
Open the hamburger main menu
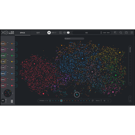click(132, 33)
